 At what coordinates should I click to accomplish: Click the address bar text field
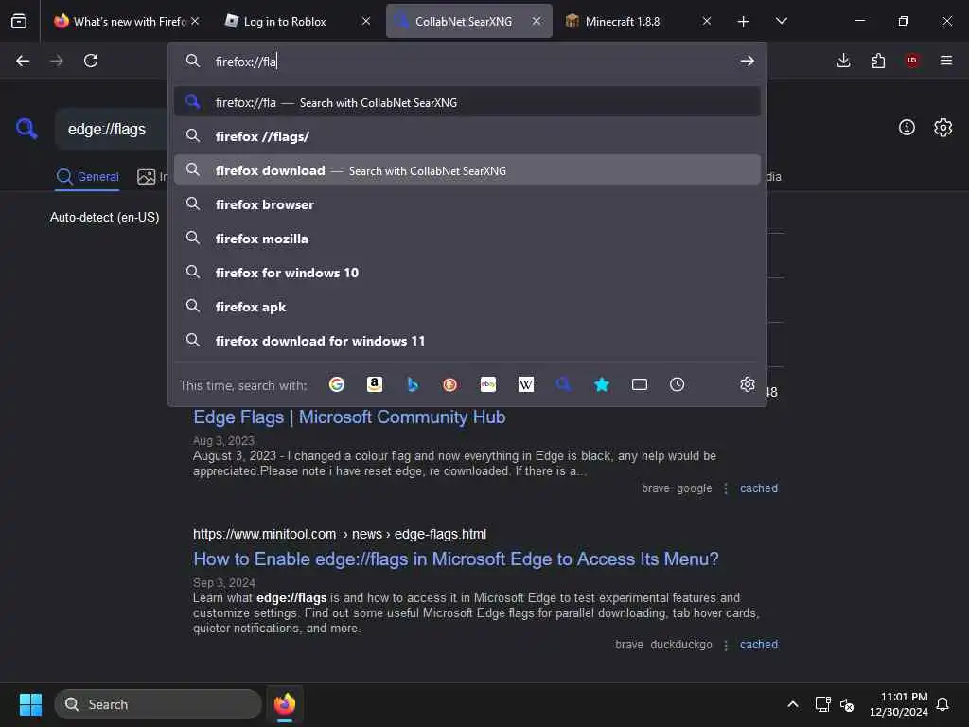[469, 62]
